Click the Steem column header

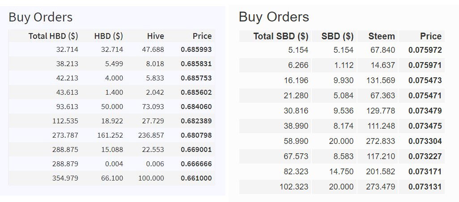[x=382, y=36]
